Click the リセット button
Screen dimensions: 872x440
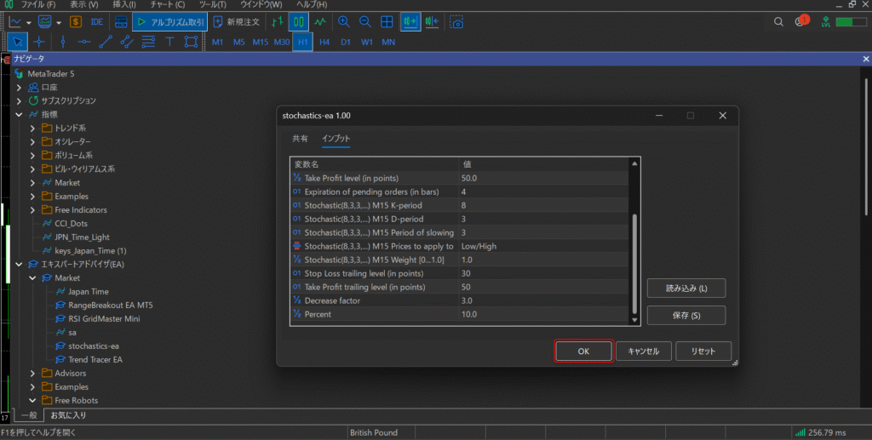703,351
